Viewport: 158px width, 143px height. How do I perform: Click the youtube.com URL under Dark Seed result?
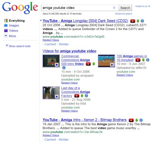pos(73,37)
